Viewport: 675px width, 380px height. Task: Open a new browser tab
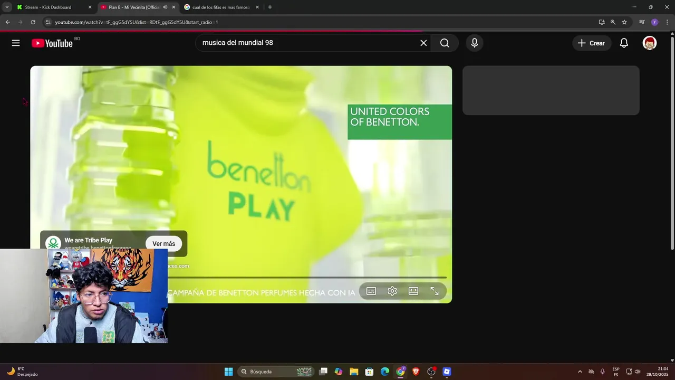click(x=270, y=7)
